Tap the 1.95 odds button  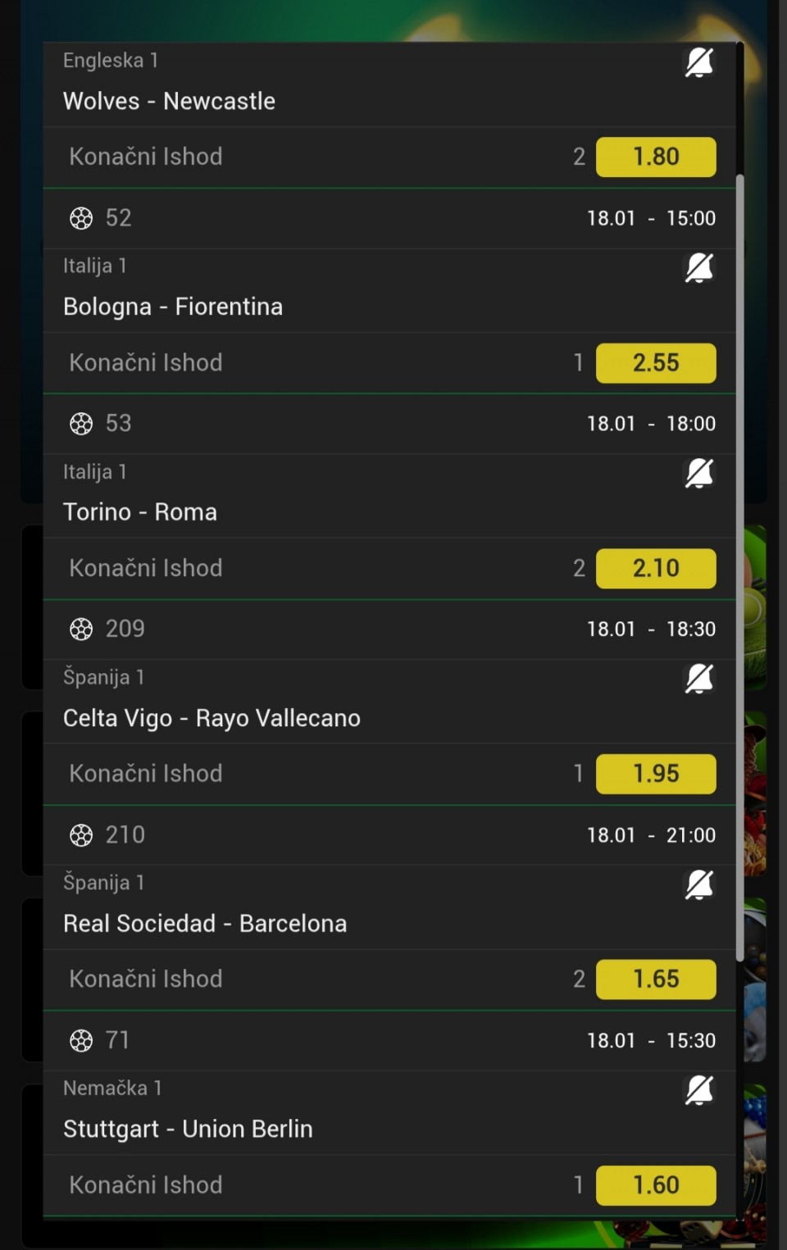tap(656, 774)
